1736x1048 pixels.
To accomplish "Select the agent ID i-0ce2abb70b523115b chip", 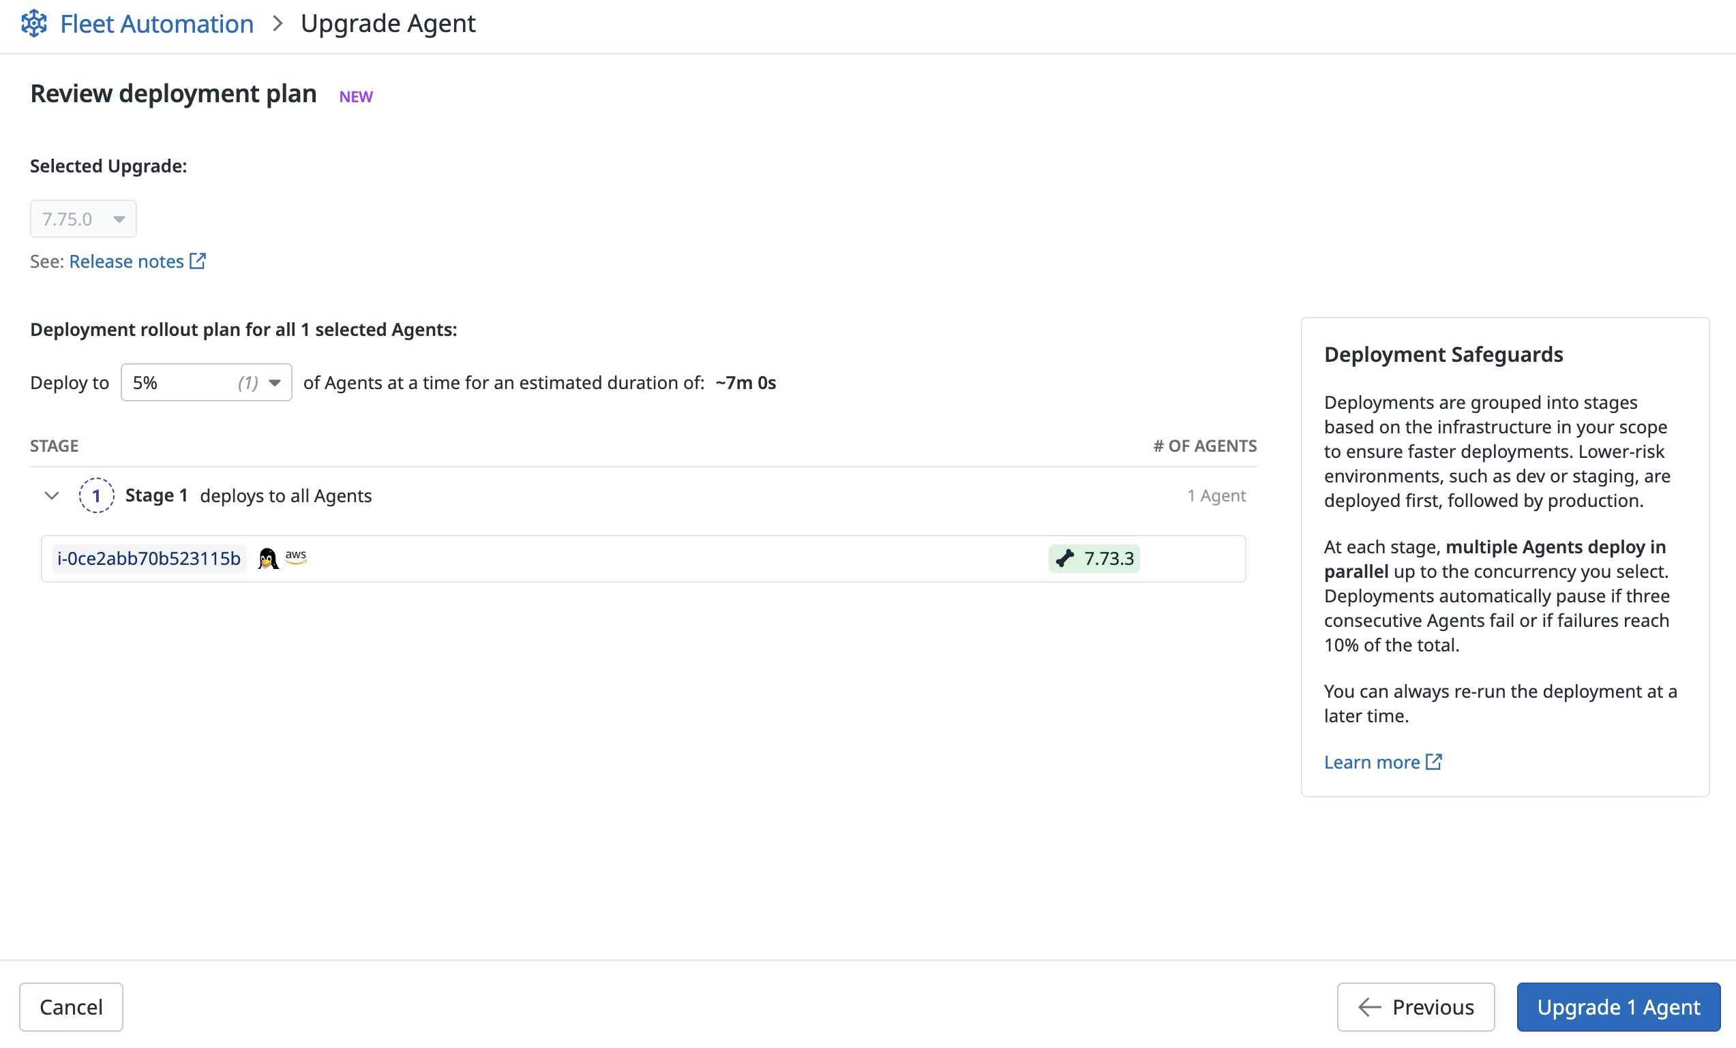I will pos(149,558).
